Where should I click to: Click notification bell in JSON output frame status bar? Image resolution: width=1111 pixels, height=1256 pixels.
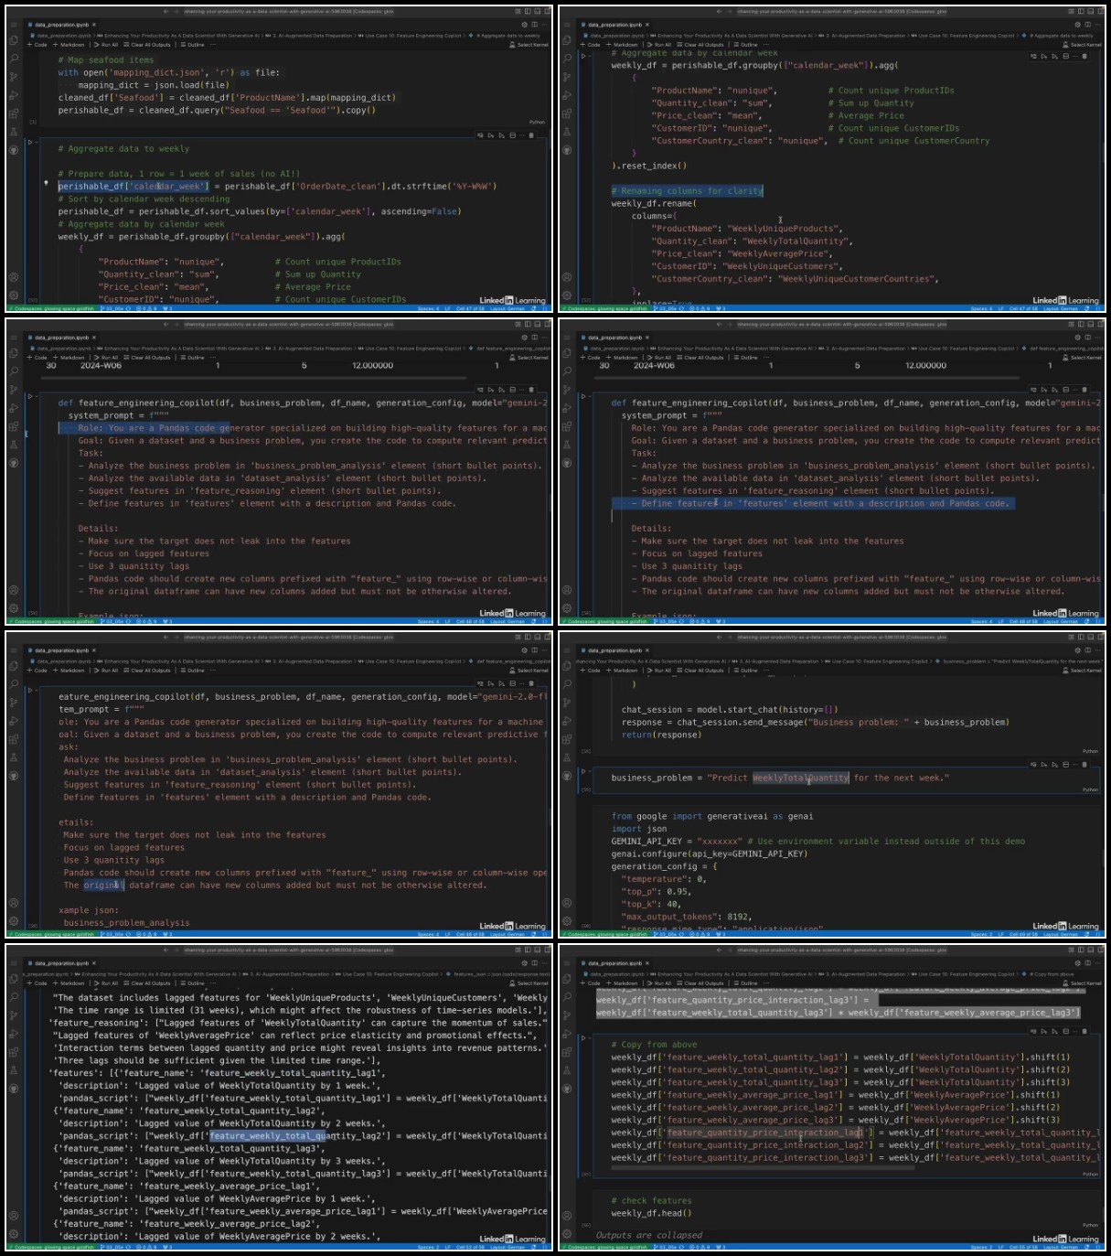click(546, 1247)
